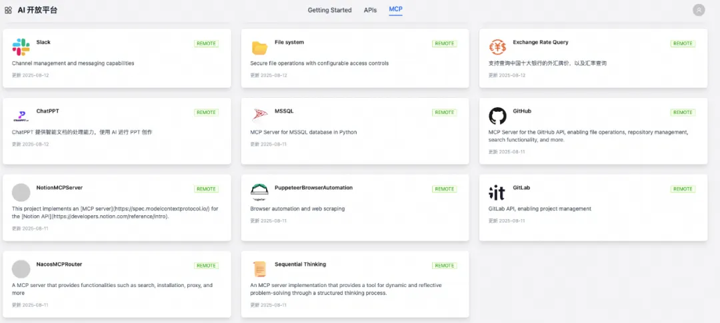Click the AI 开放平台 grid logo icon
The height and width of the screenshot is (323, 720).
point(8,10)
